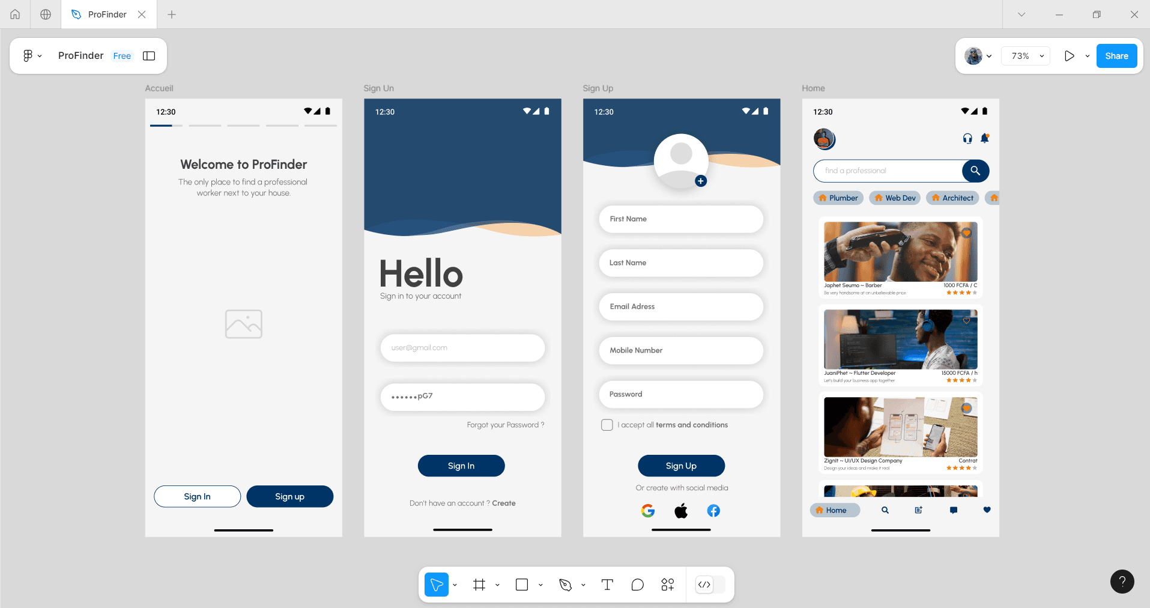Toggle Dev Mode switch
1150x608 pixels.
point(710,585)
